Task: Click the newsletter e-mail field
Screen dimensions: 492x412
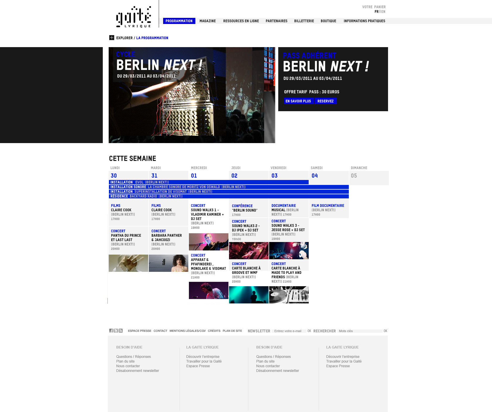Action: tap(289, 331)
